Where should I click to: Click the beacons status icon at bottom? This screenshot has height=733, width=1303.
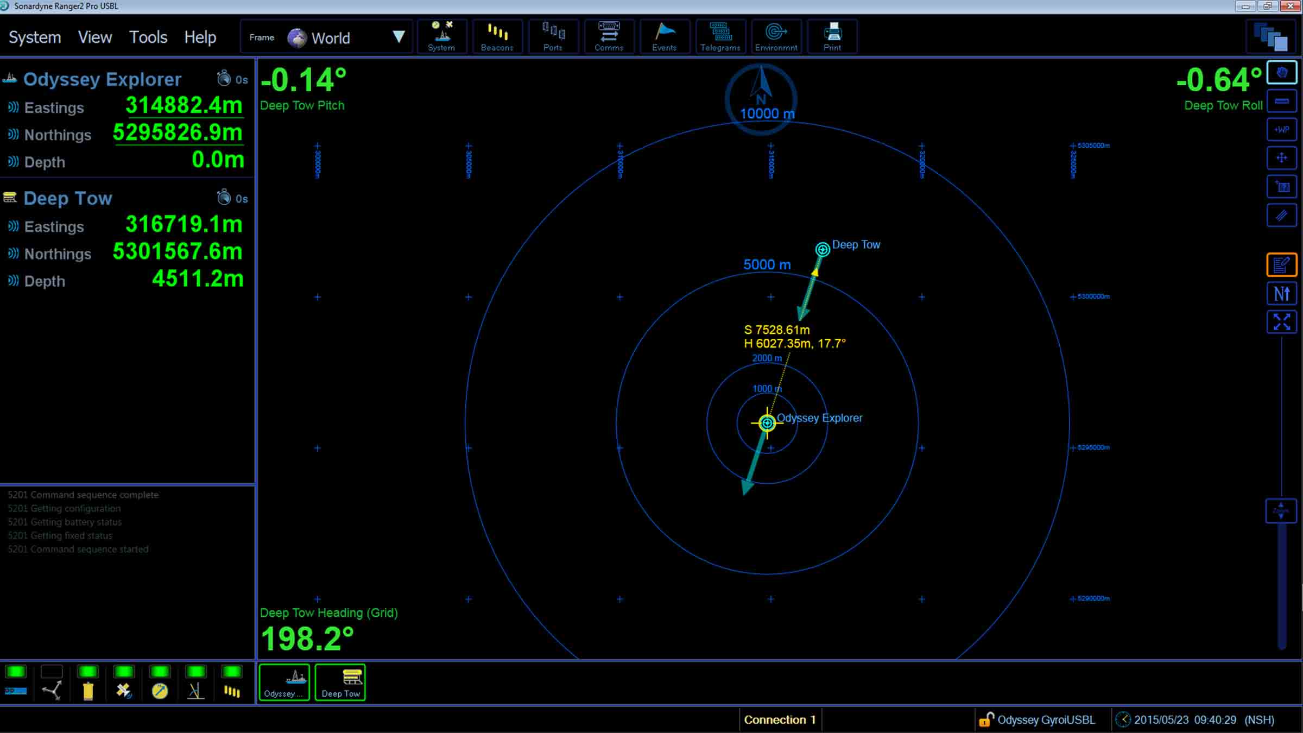[x=232, y=691]
